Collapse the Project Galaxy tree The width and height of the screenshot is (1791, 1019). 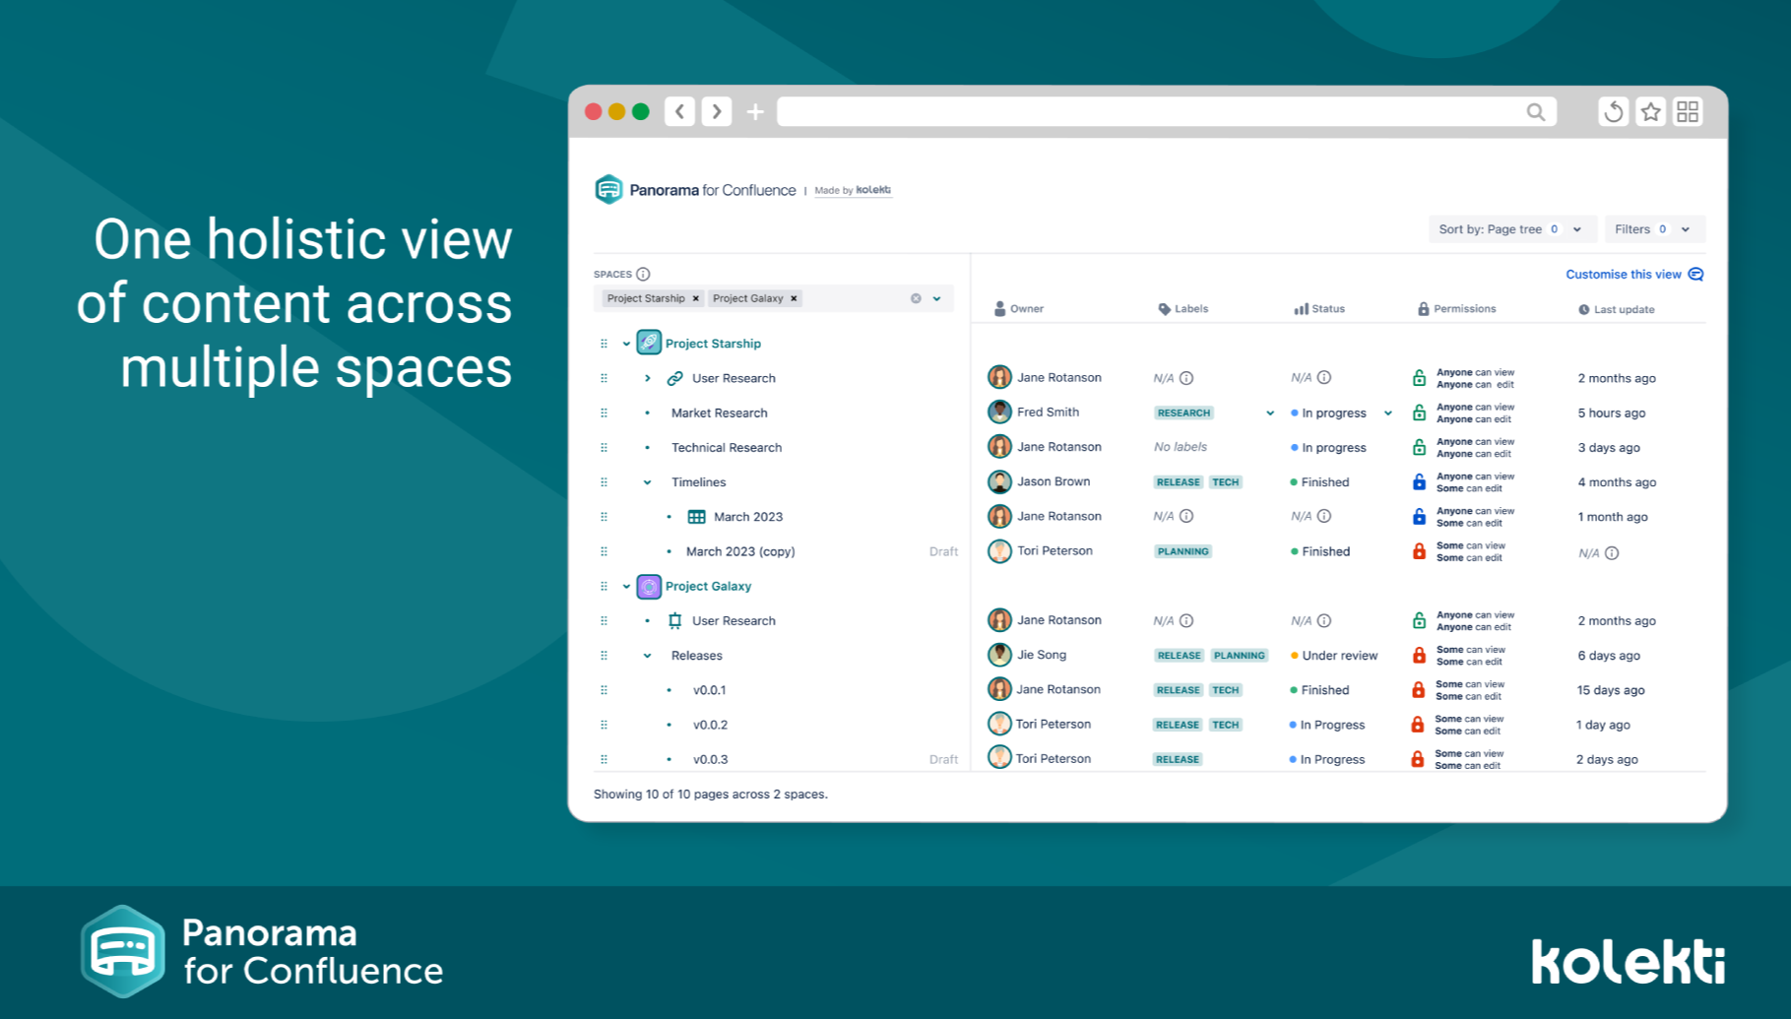coord(626,587)
